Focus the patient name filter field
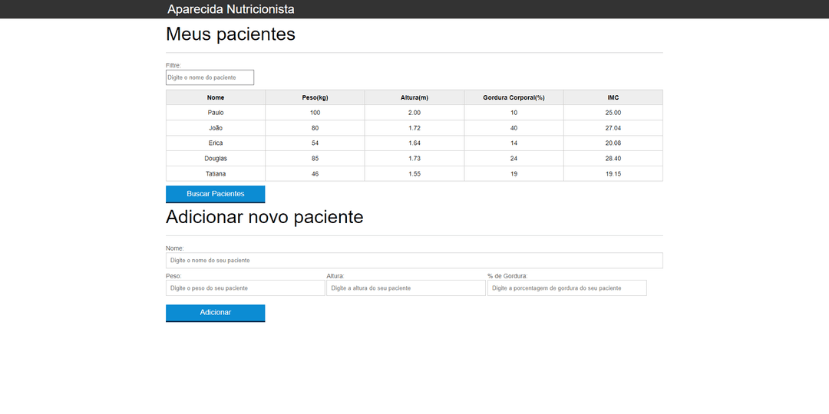This screenshot has width=829, height=414. (210, 77)
